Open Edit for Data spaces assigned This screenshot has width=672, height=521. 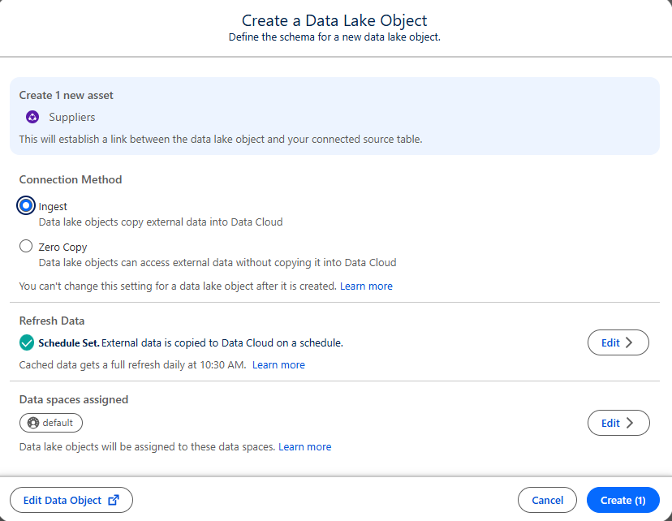click(618, 423)
